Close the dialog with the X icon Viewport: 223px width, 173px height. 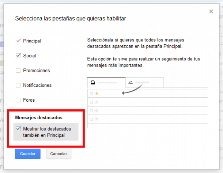[x=211, y=12]
